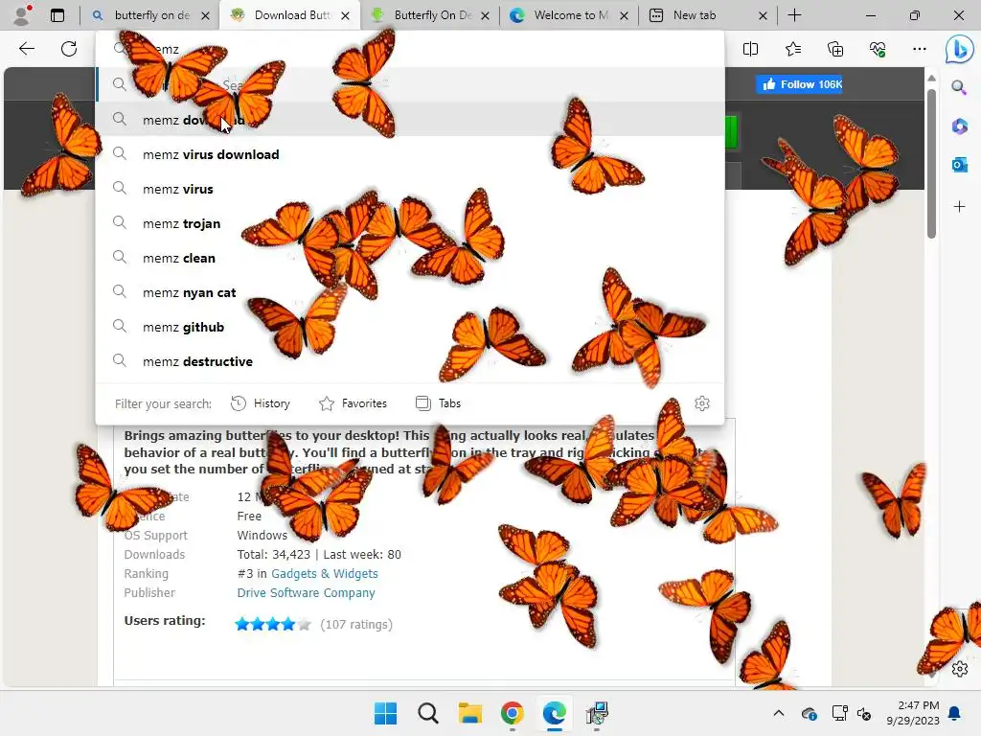Reload the page with refresh icon

pos(69,49)
